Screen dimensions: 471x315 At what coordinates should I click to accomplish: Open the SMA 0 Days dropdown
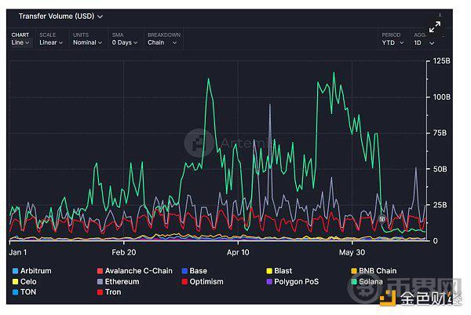pos(125,39)
